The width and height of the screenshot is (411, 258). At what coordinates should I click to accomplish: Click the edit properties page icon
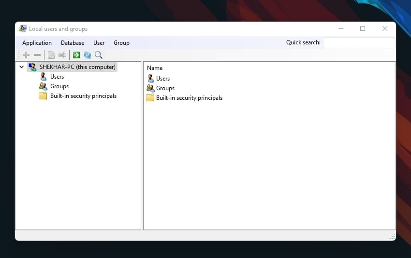point(51,55)
